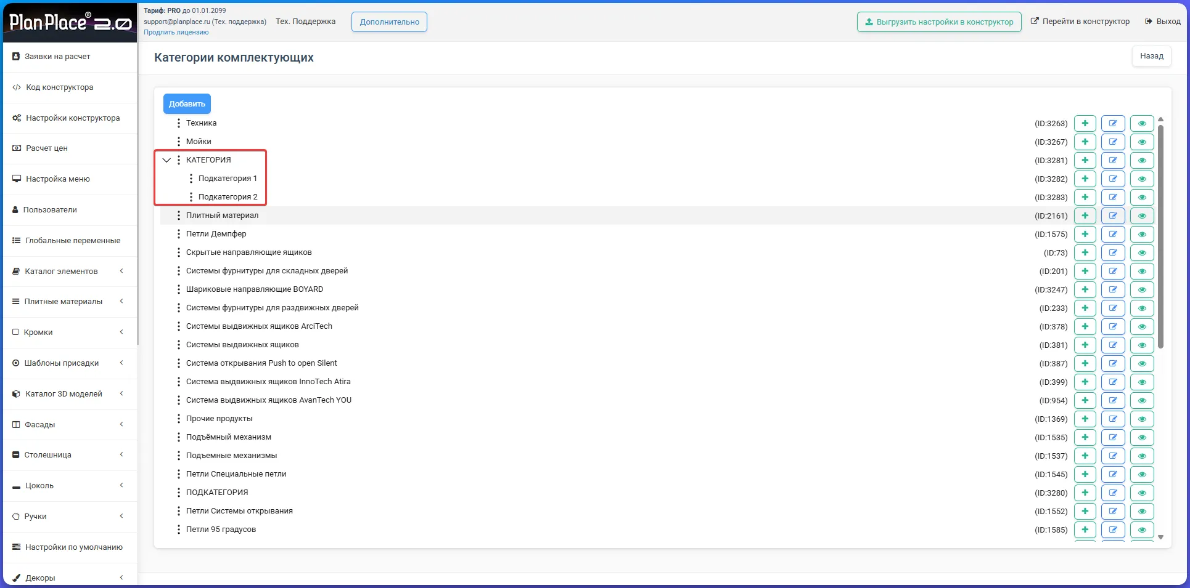Click Выгрузить настройки в конструктор button

pyautogui.click(x=938, y=22)
